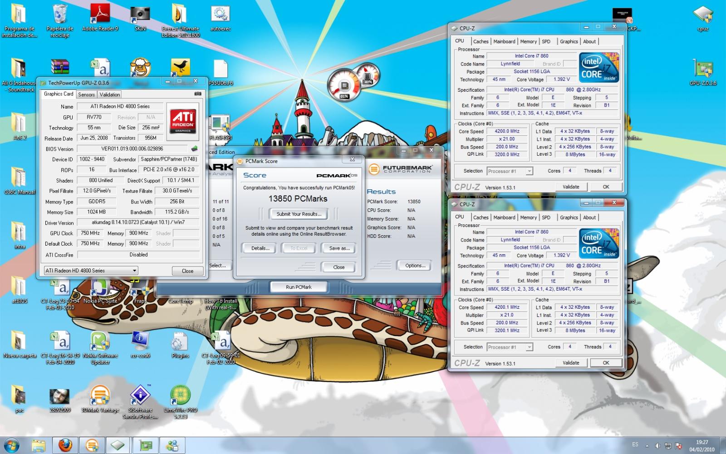
Task: Click the 115.2 GB/s Bandwidth value
Action: (177, 212)
